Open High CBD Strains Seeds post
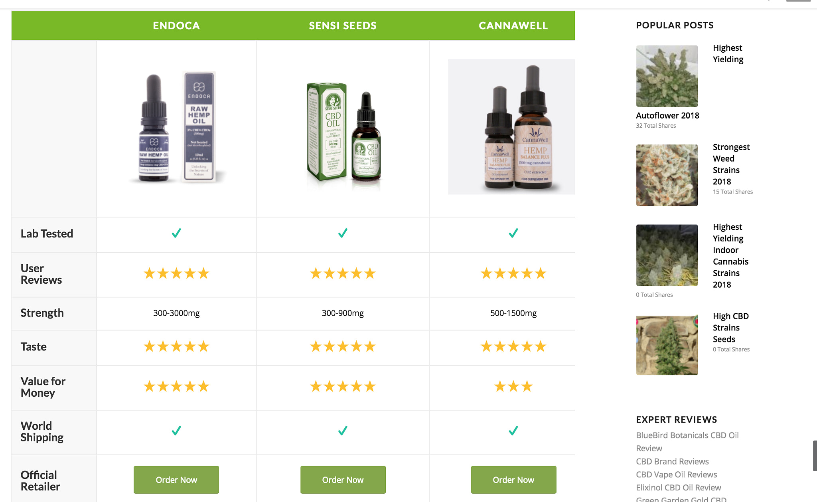Screen dimensions: 817x502 click(x=731, y=328)
